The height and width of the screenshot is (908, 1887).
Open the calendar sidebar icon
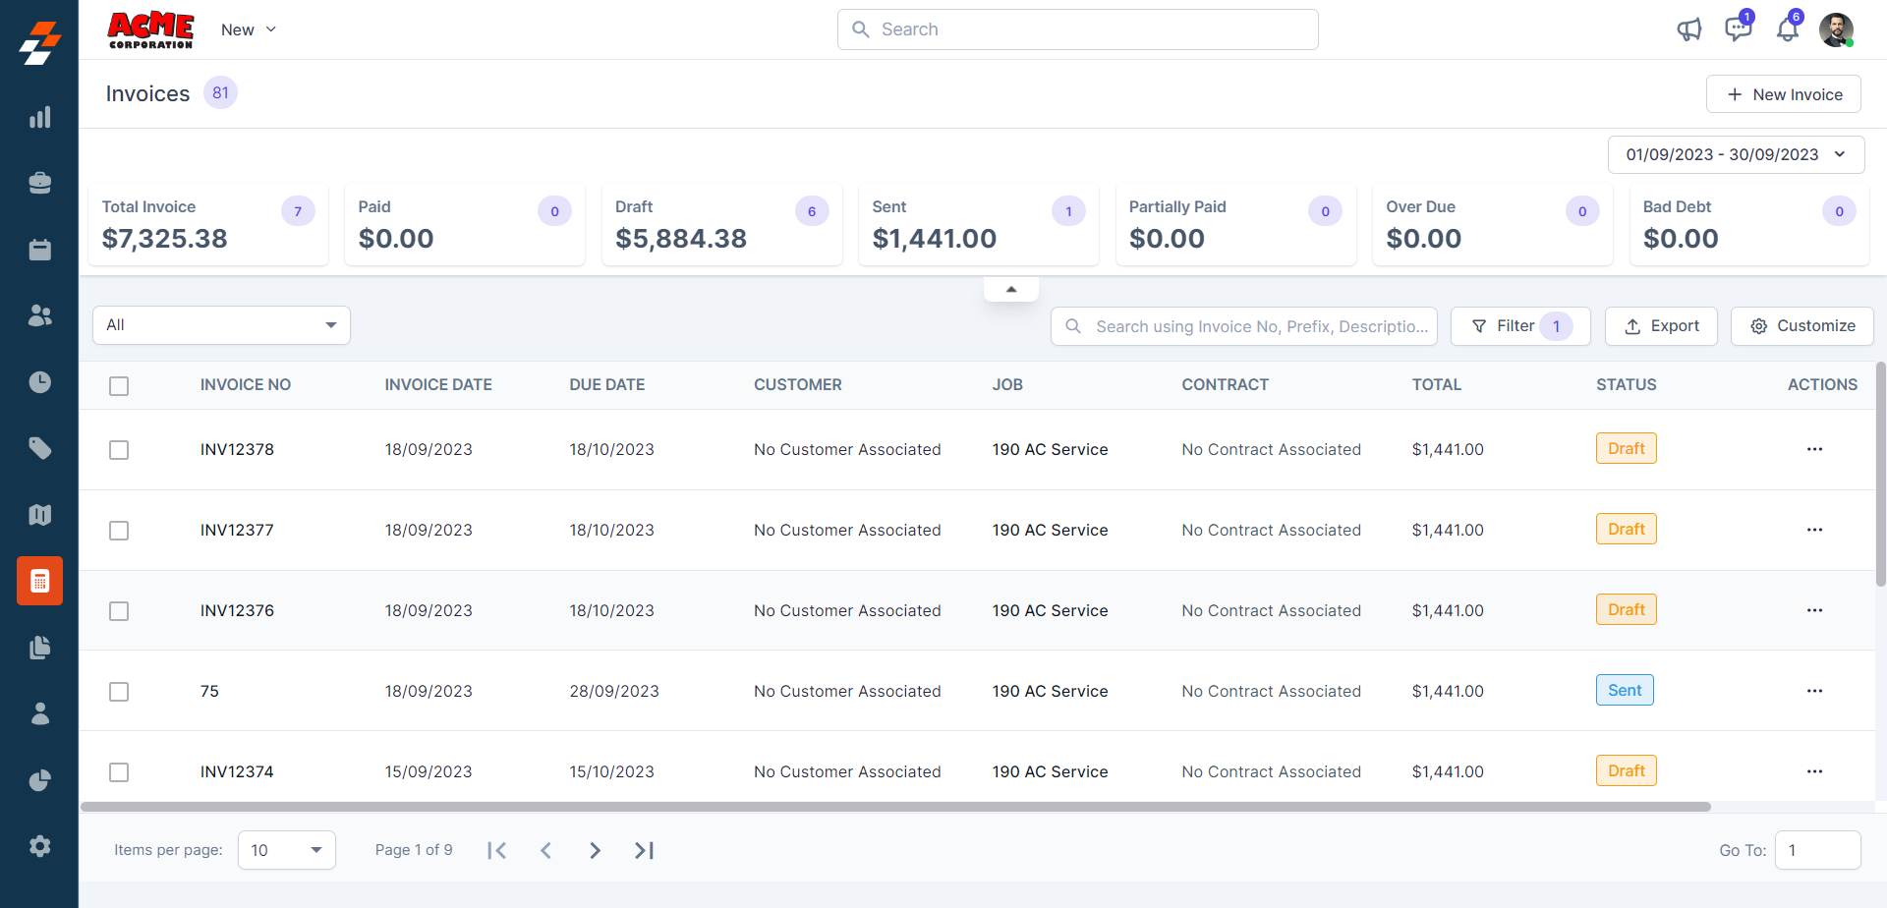[x=39, y=250]
